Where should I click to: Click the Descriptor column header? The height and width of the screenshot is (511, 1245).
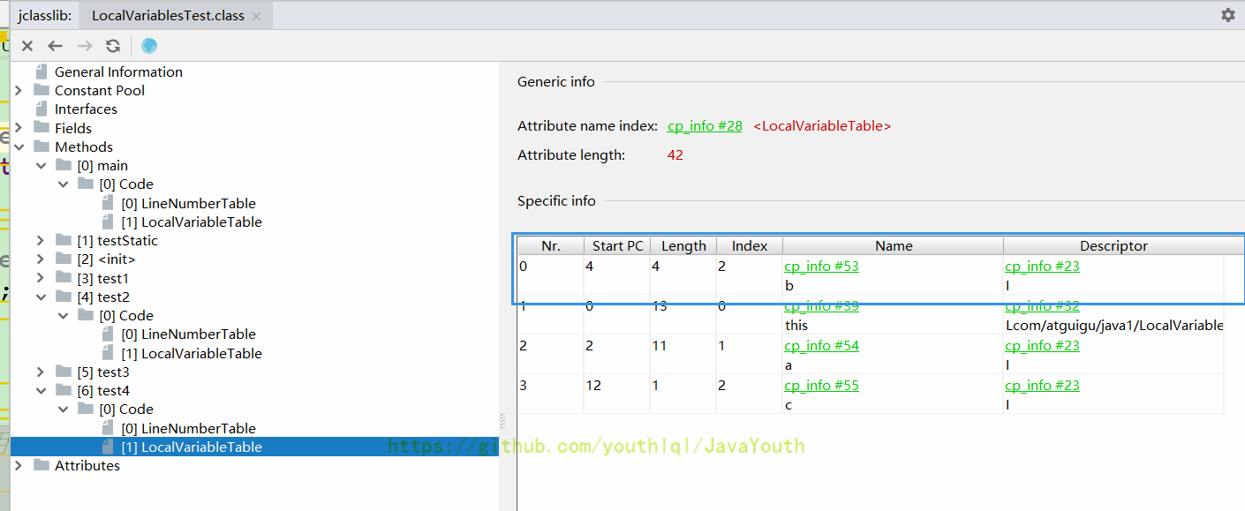pyautogui.click(x=1113, y=246)
